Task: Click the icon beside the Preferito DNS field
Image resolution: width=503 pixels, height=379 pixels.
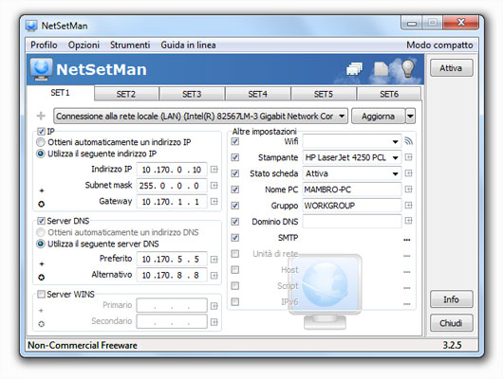Action: pos(214,260)
